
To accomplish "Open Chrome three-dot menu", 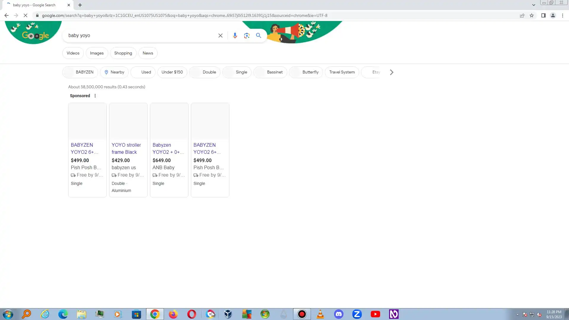I will pyautogui.click(x=562, y=15).
